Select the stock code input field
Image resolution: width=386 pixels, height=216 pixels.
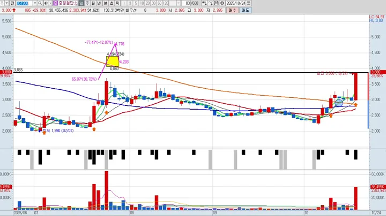pyautogui.click(x=25, y=3)
